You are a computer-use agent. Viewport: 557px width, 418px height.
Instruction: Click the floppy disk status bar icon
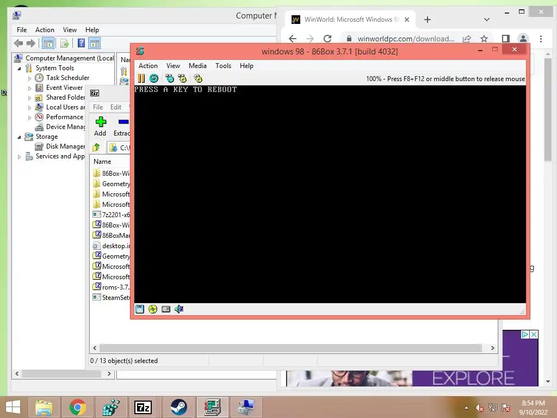tap(140, 309)
